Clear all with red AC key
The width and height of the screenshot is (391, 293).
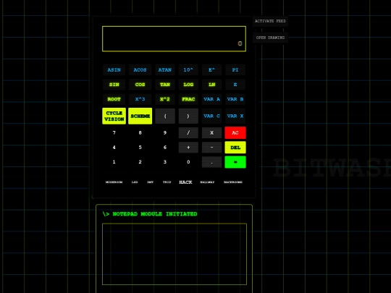pyautogui.click(x=235, y=133)
